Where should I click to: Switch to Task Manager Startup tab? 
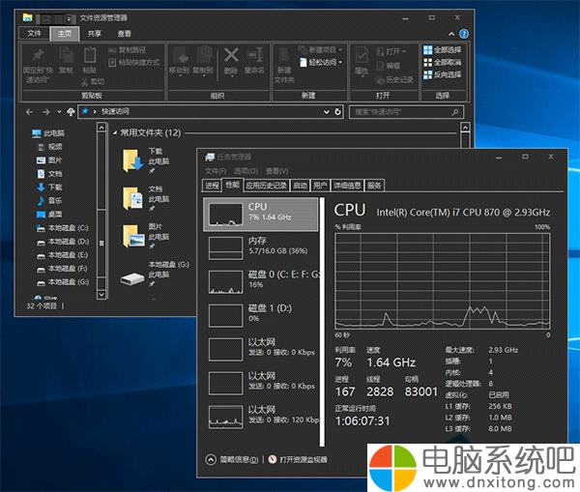(x=300, y=186)
